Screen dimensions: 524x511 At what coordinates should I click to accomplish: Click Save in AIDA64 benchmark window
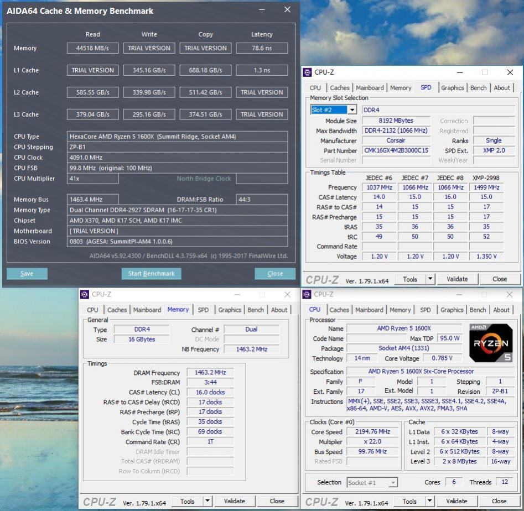27,274
